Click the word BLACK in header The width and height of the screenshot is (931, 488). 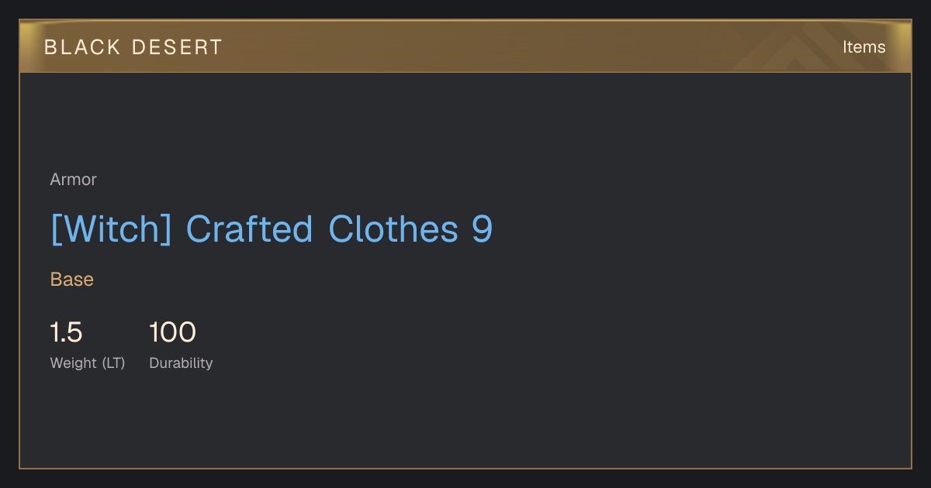83,47
